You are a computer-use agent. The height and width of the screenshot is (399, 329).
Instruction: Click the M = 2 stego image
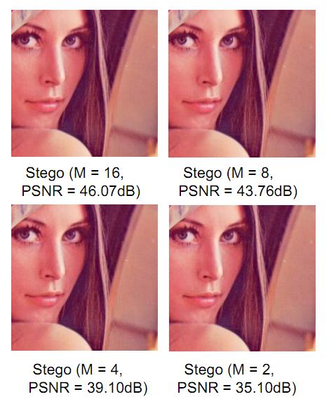click(x=242, y=278)
